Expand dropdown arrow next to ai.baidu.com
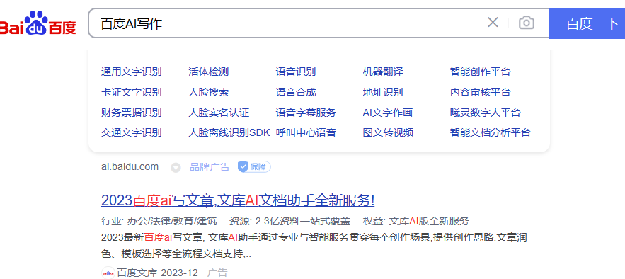 tap(176, 168)
